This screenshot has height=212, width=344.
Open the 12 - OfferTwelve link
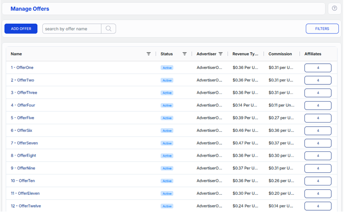point(25,206)
